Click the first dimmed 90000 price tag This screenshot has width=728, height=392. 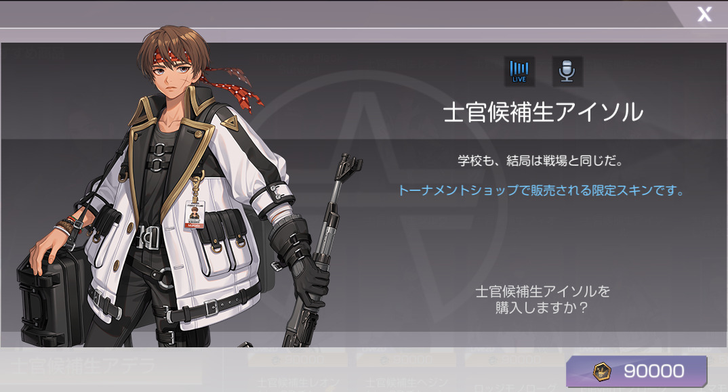click(x=298, y=360)
